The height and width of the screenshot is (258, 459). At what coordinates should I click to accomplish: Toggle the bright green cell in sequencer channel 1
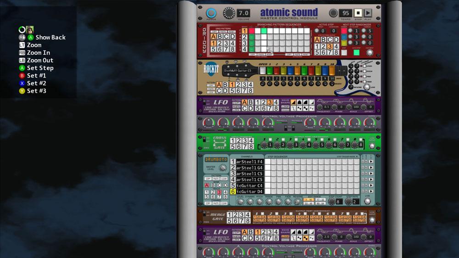(264, 30)
